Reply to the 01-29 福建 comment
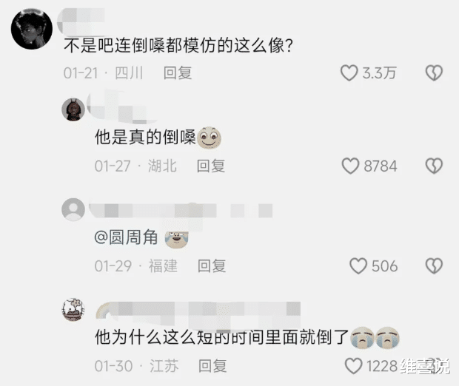 [x=212, y=265]
